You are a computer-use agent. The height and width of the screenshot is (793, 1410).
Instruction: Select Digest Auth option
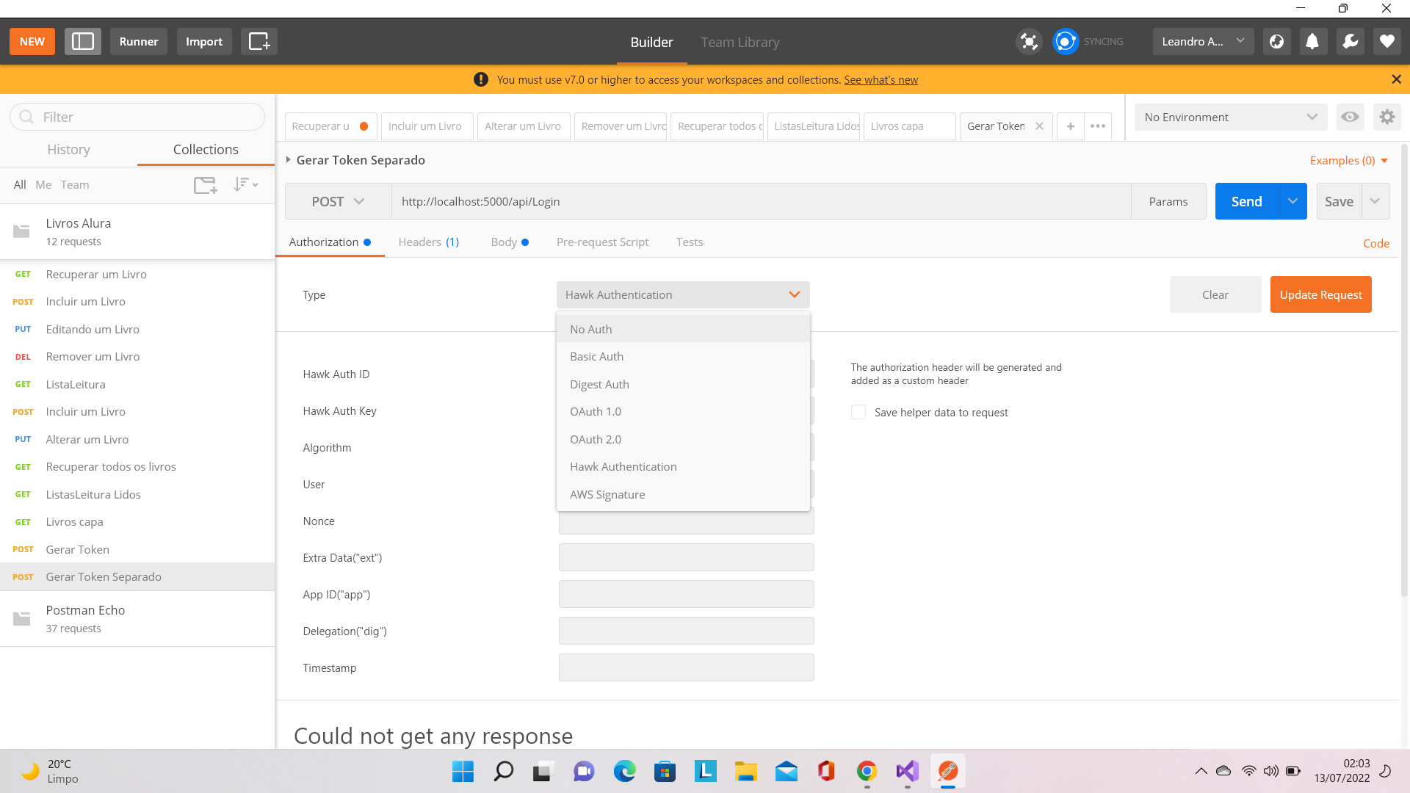click(x=683, y=384)
